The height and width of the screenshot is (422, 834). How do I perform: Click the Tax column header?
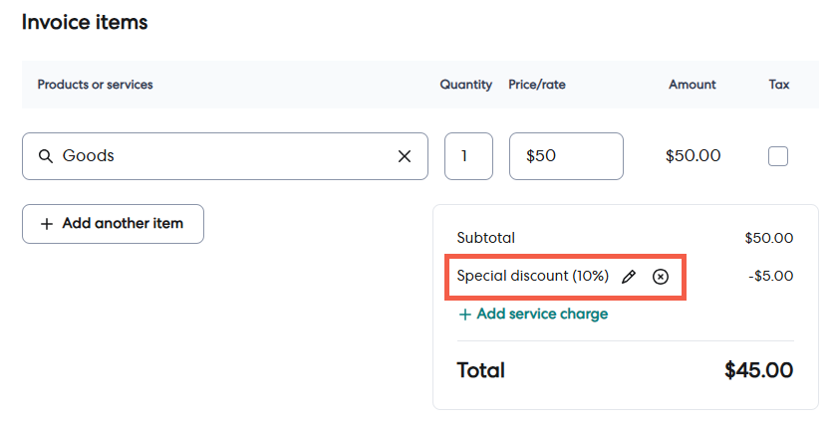coord(779,85)
